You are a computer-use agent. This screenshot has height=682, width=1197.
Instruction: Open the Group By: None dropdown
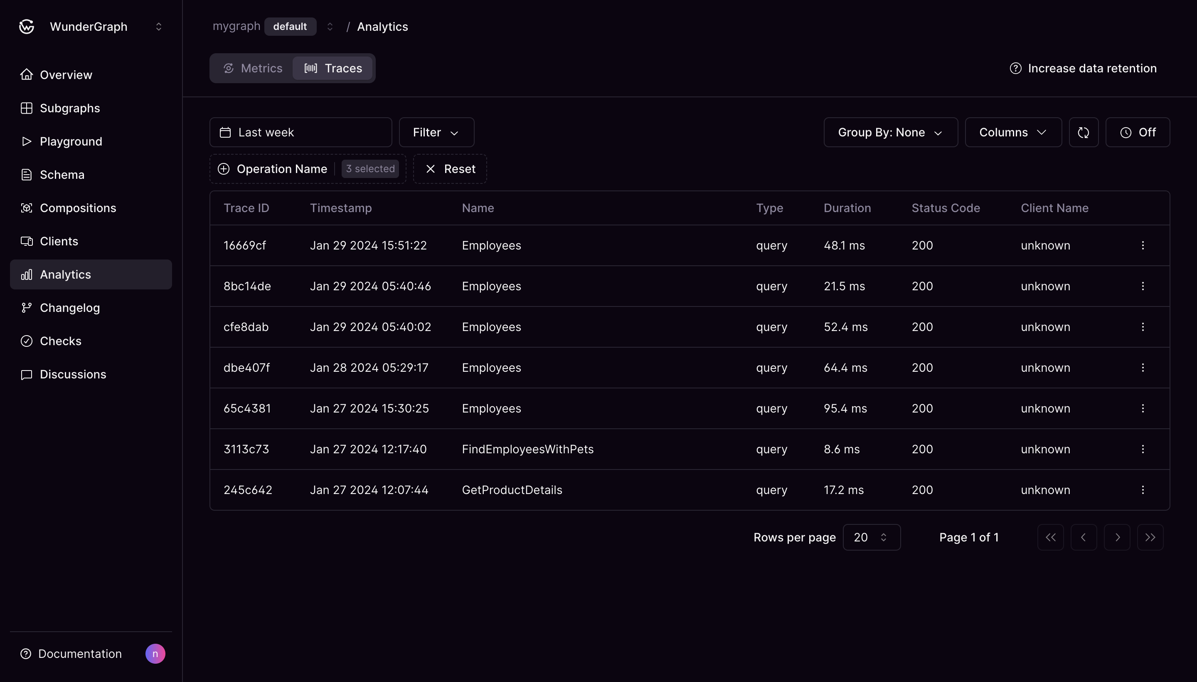[890, 133]
